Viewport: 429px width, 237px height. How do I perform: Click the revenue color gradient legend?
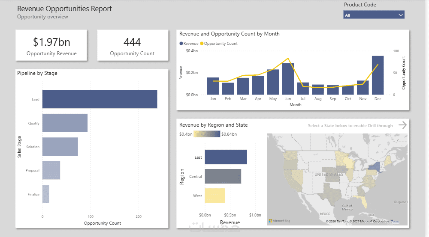tap(207, 134)
